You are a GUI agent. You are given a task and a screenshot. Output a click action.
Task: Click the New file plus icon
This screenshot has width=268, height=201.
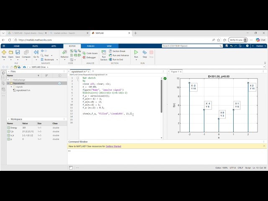point(4,52)
